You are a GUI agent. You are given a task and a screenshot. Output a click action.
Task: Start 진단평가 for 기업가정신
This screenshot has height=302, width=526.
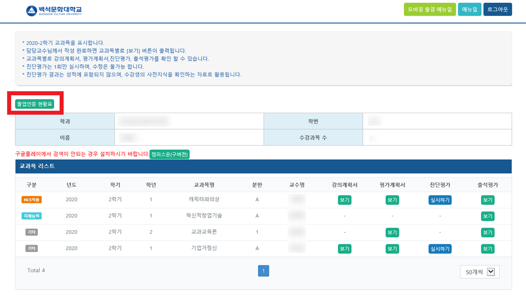[x=440, y=248]
